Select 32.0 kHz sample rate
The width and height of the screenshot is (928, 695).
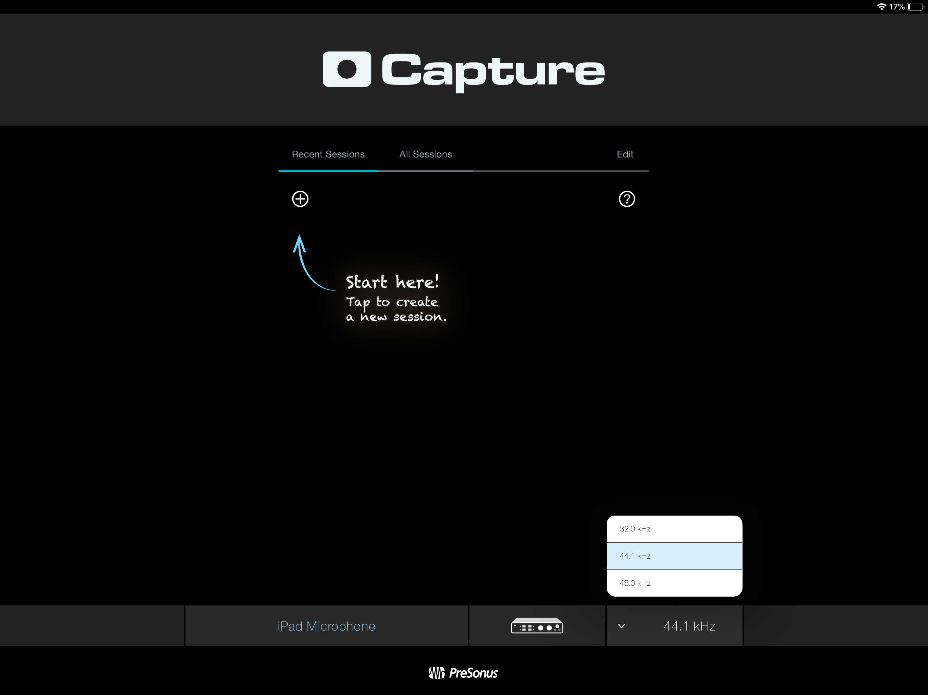pos(674,529)
